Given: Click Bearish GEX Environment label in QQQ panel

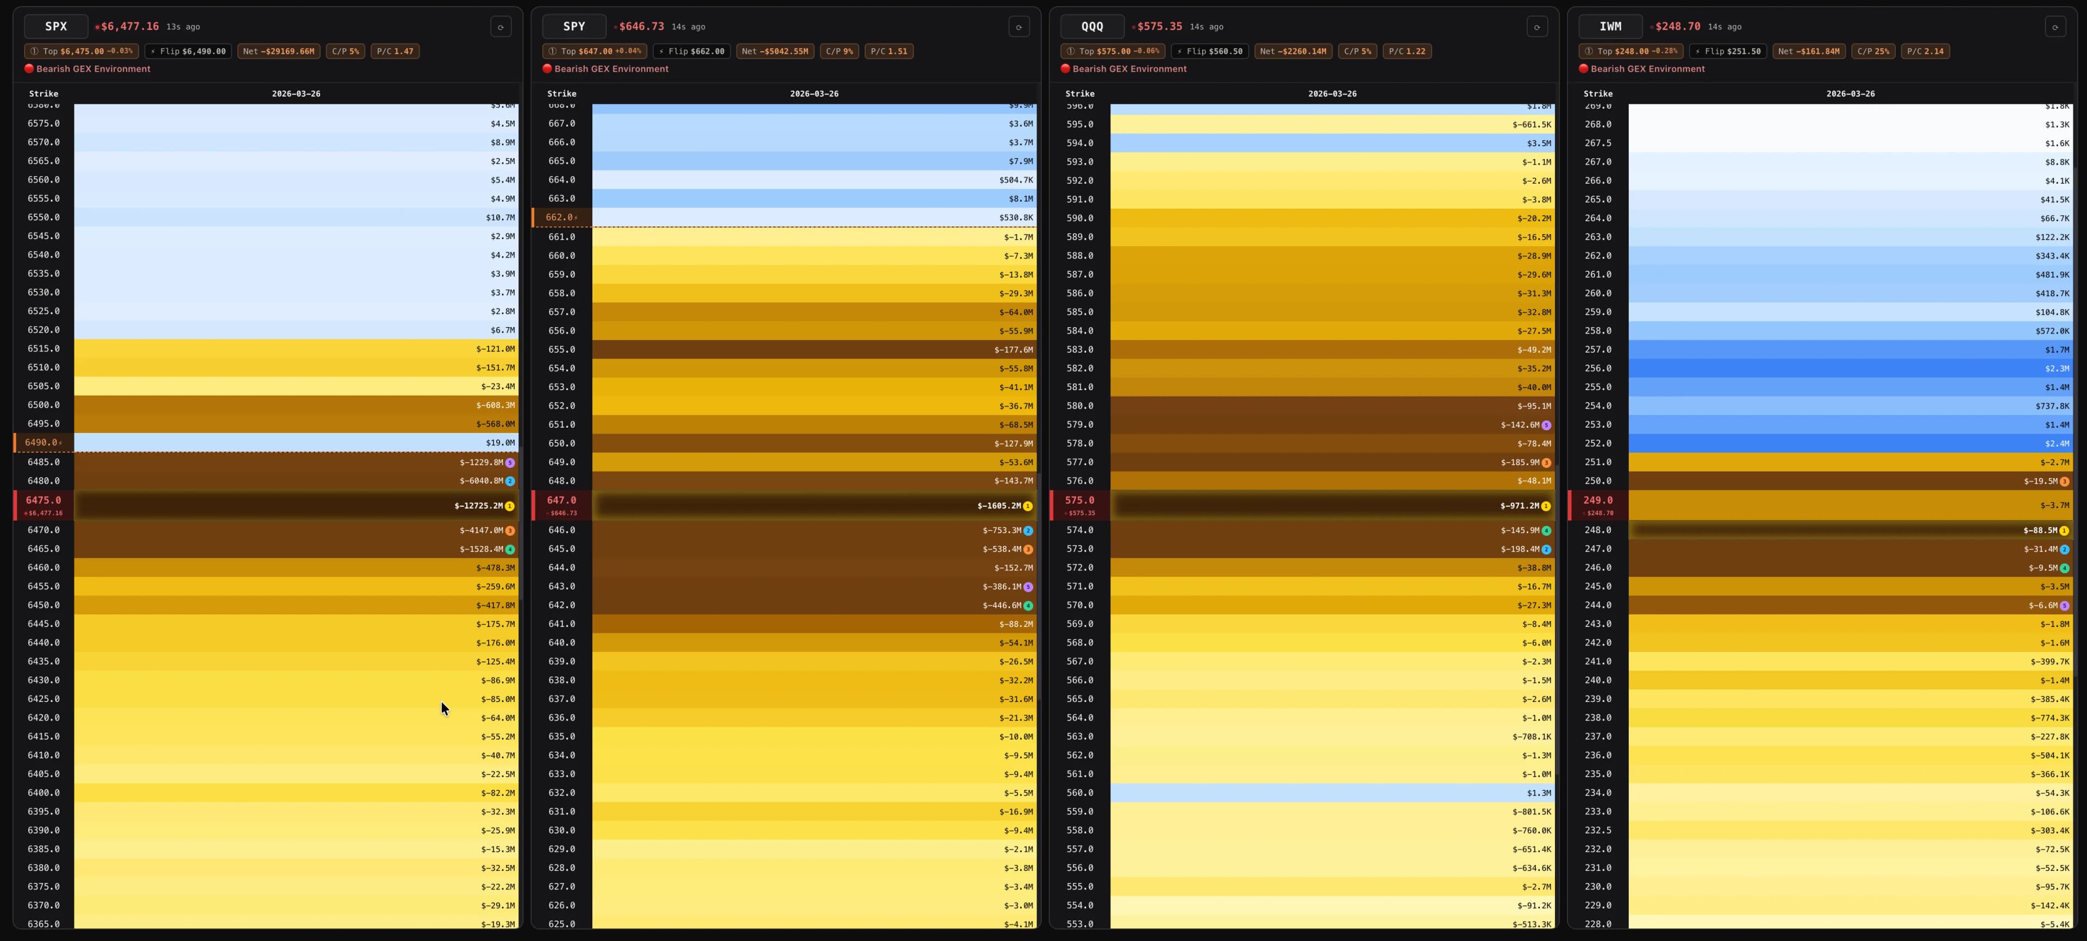Looking at the screenshot, I should point(1129,69).
